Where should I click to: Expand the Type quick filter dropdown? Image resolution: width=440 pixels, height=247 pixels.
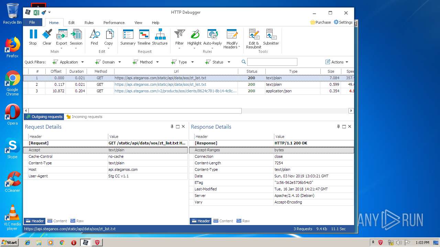coord(192,62)
